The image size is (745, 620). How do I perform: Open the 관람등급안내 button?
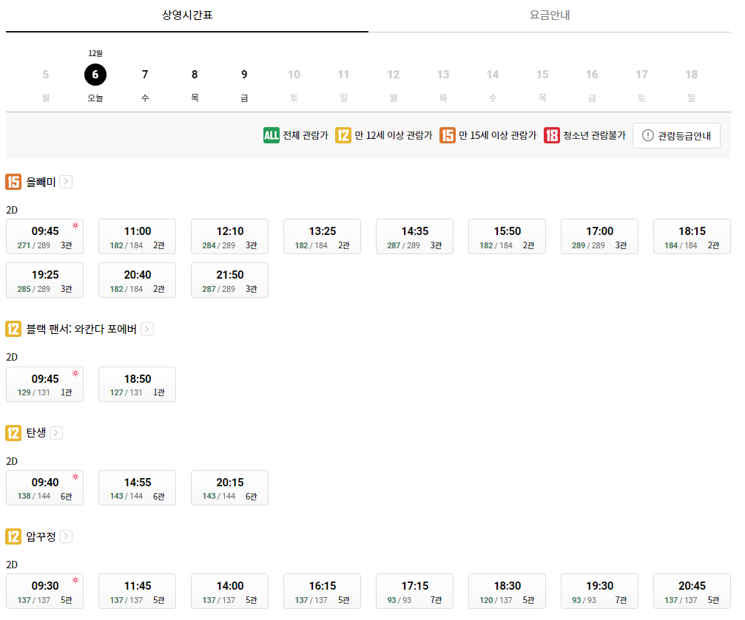tap(677, 136)
